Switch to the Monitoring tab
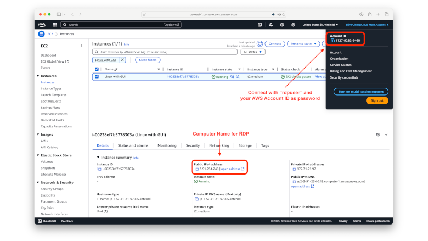Screen dimensions: 428x241 [167, 145]
